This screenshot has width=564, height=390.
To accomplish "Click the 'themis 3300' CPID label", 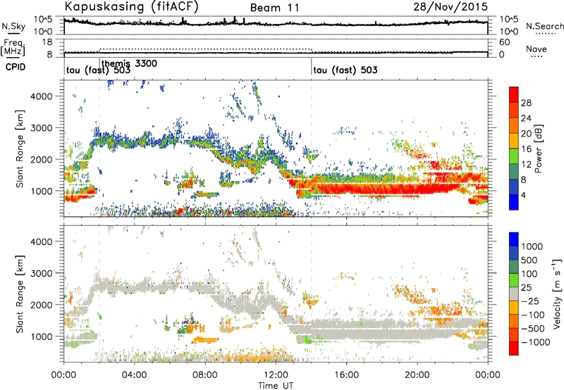I will pos(130,63).
